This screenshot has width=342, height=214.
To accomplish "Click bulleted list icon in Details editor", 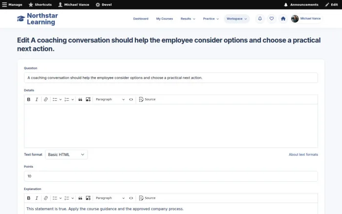I will (55, 100).
